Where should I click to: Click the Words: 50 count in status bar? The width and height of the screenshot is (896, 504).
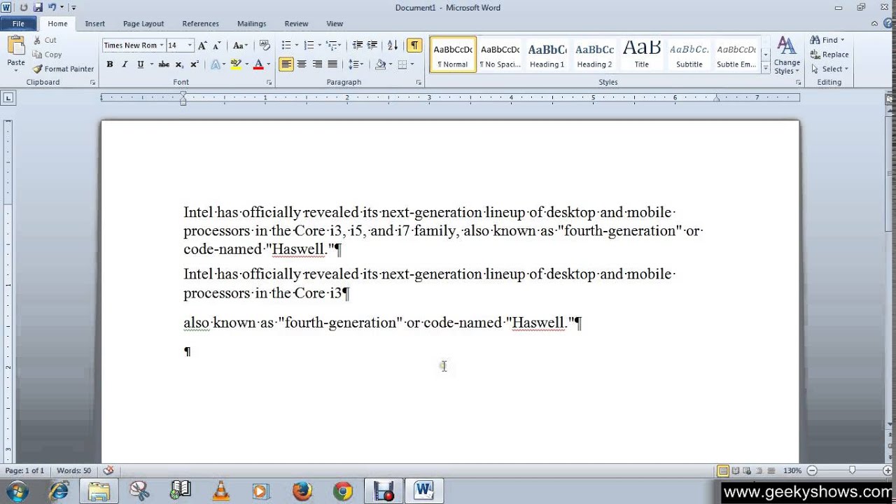pos(73,471)
